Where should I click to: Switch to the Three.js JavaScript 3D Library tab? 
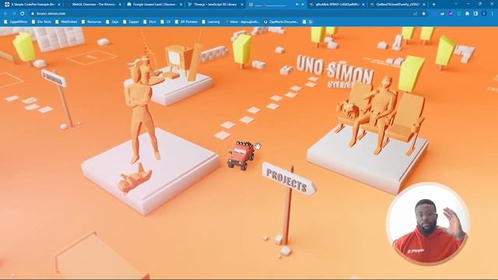coord(215,5)
